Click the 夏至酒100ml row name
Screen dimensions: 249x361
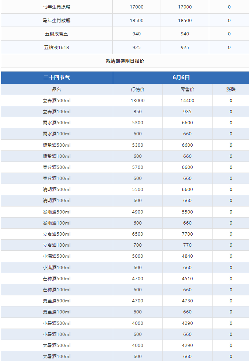click(x=57, y=312)
